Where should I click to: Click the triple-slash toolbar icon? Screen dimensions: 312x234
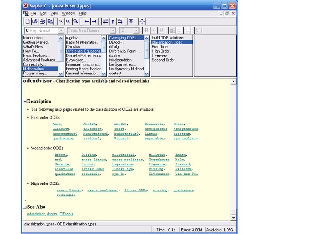click(x=198, y=30)
